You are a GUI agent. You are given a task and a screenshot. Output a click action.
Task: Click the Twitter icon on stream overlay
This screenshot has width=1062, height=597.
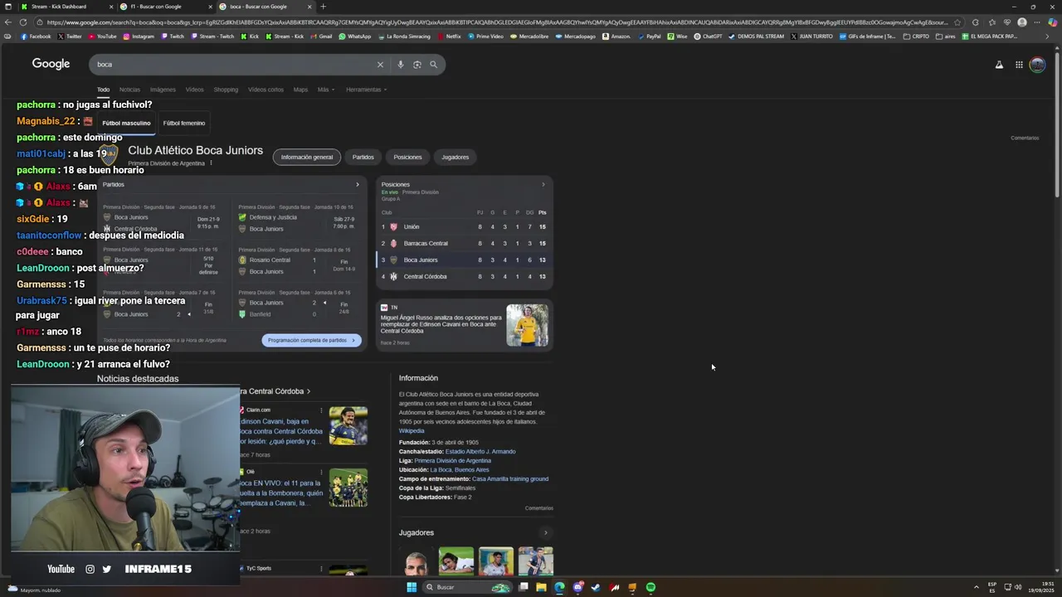[106, 569]
